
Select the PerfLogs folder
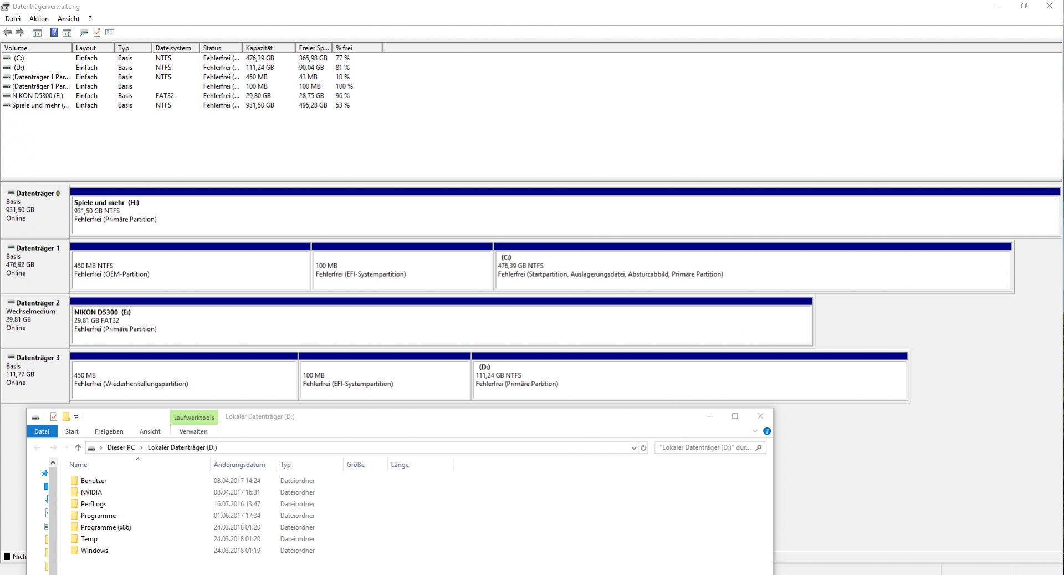[x=94, y=504]
